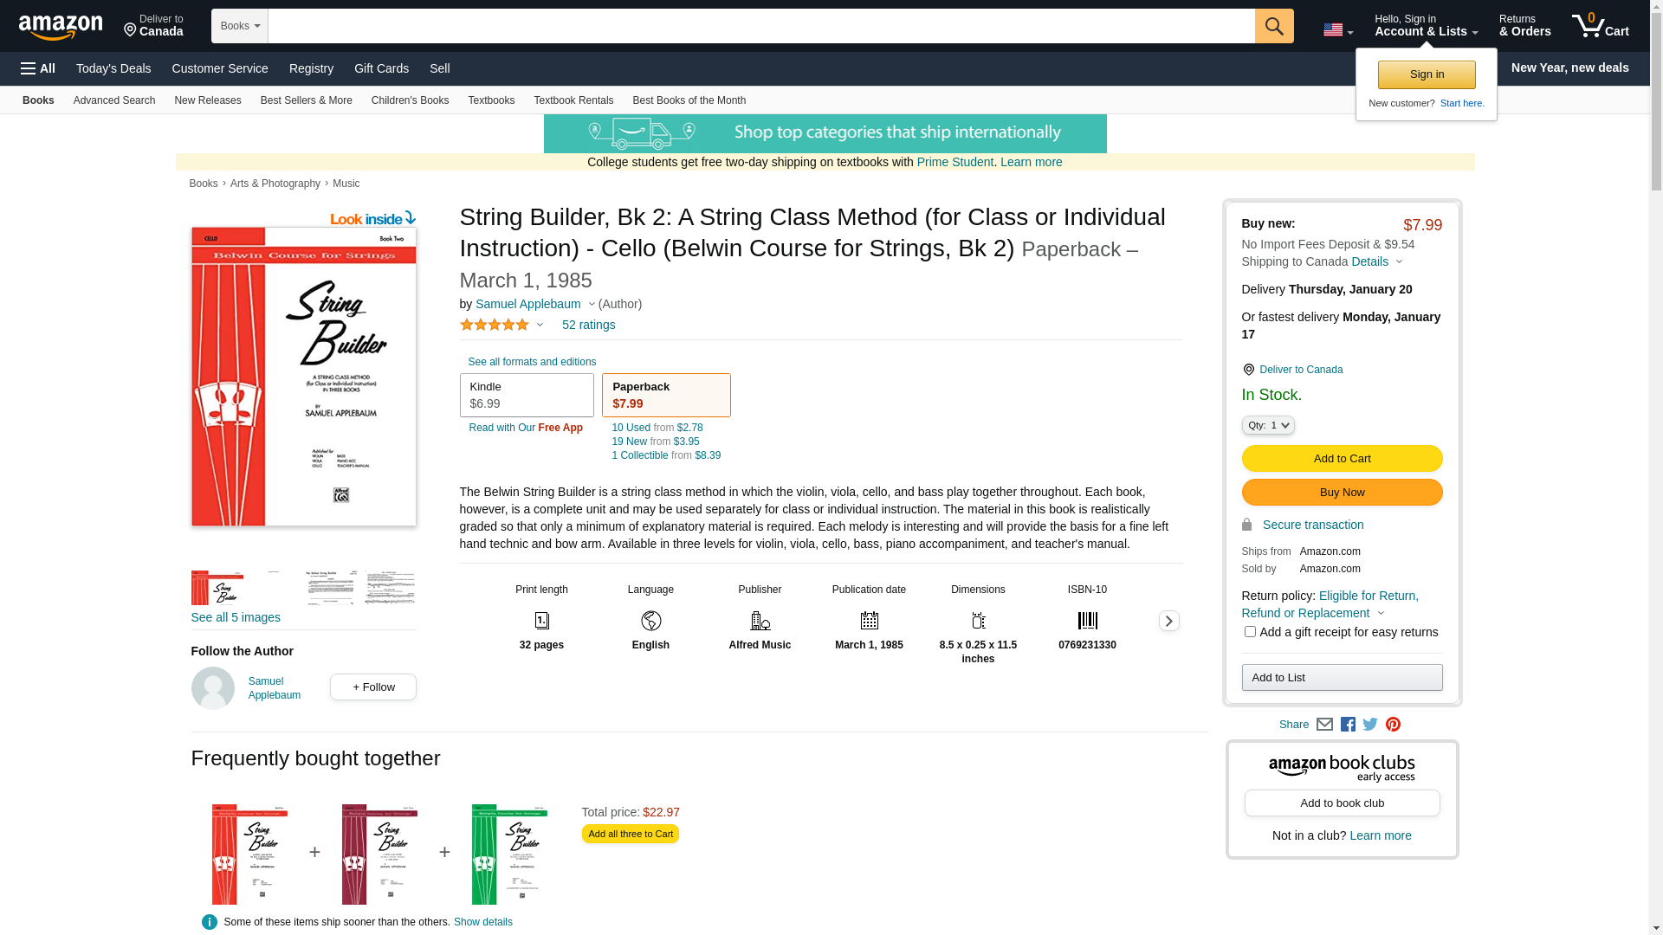Expand the language flag selector
Viewport: 1663px width, 935px height.
pyautogui.click(x=1337, y=30)
